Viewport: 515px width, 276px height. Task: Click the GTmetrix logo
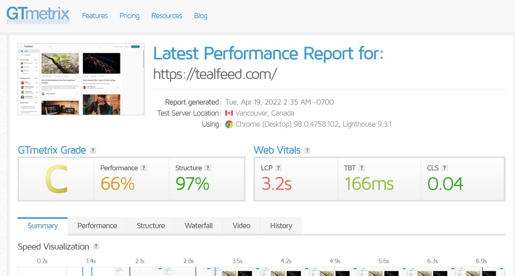[x=38, y=15]
